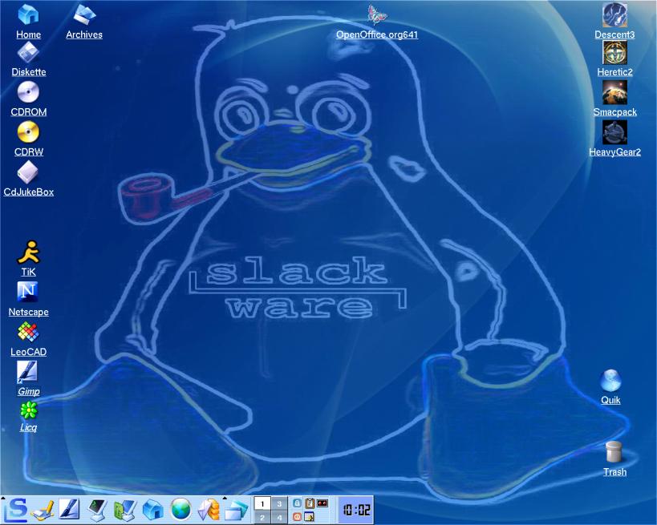The image size is (657, 525).
Task: Click the red cassette tray icon
Action: (322, 503)
